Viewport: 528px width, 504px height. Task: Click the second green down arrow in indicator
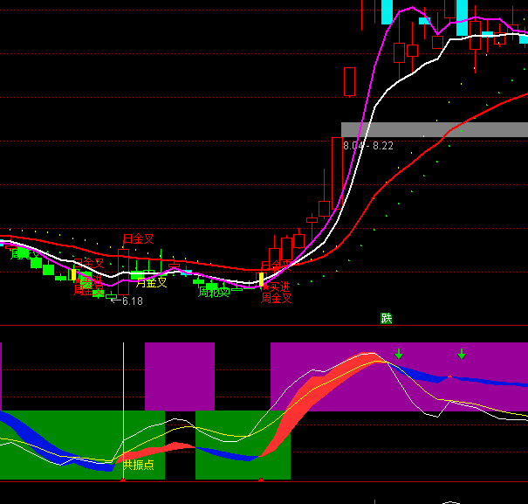point(462,354)
